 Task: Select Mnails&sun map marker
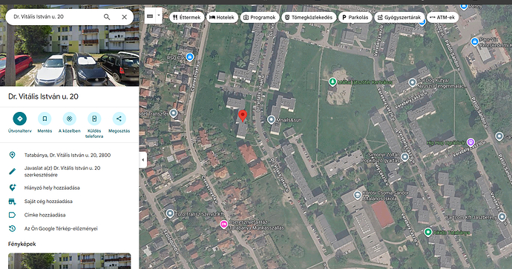[271, 119]
